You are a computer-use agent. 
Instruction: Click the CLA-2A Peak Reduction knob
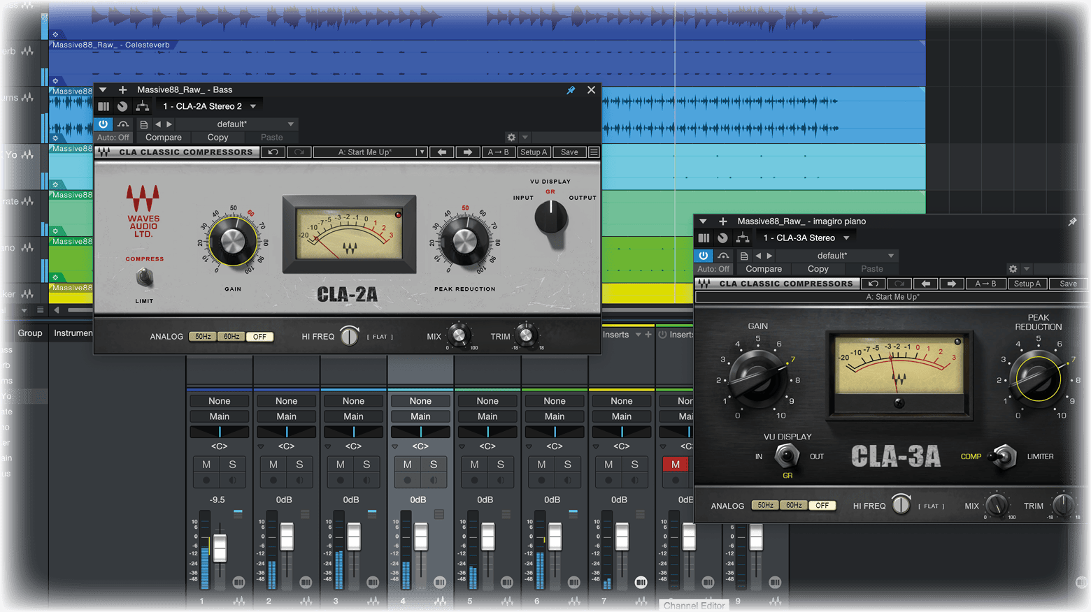[464, 242]
